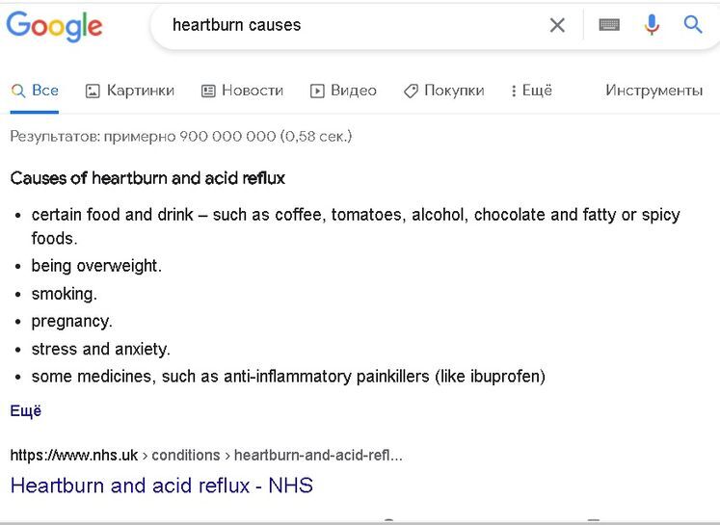
Task: Switch to the Видео tab label
Action: 354,91
